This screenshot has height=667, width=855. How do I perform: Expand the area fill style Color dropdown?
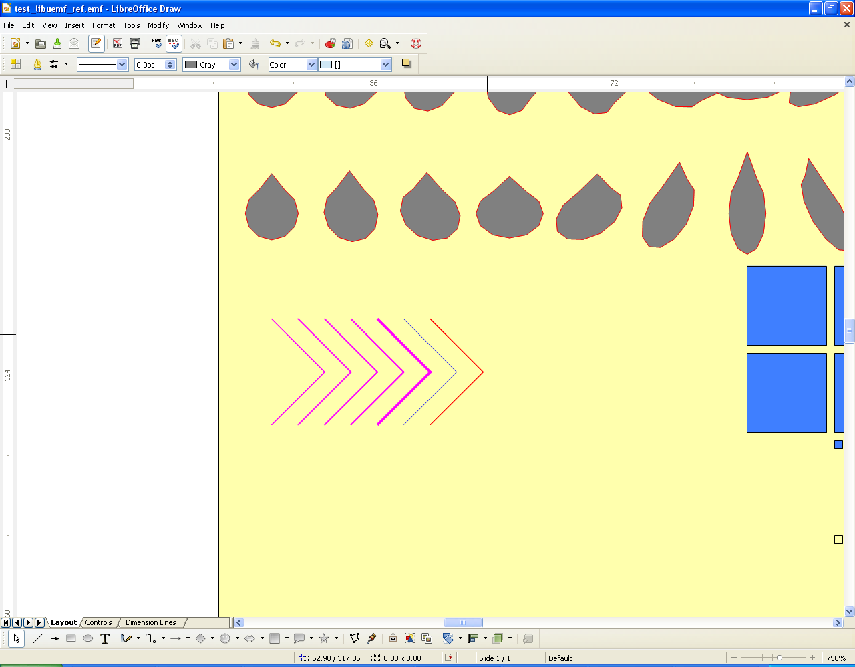point(311,65)
